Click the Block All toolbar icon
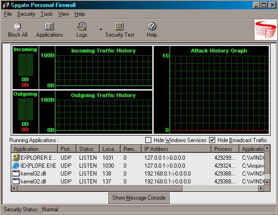This screenshot has width=278, height=215. [x=17, y=26]
